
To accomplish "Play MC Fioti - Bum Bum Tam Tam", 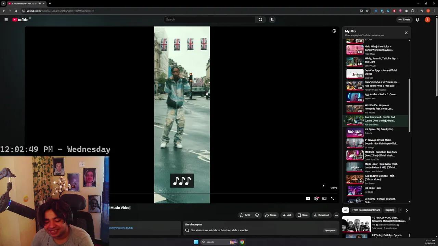I will 375,155.
